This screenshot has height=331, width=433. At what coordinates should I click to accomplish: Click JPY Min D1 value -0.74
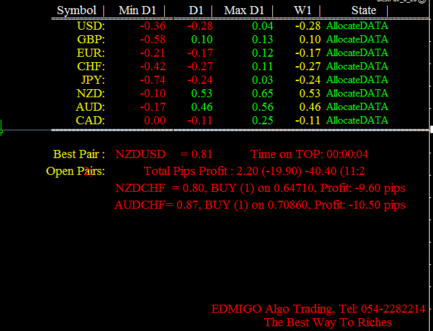[153, 80]
